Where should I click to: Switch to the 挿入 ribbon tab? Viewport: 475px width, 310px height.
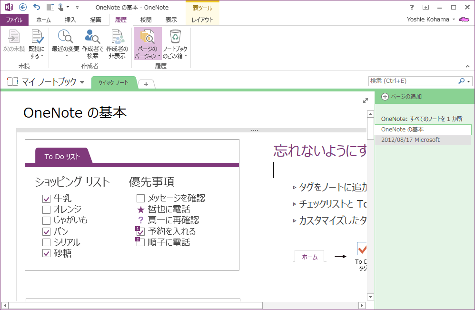click(70, 20)
